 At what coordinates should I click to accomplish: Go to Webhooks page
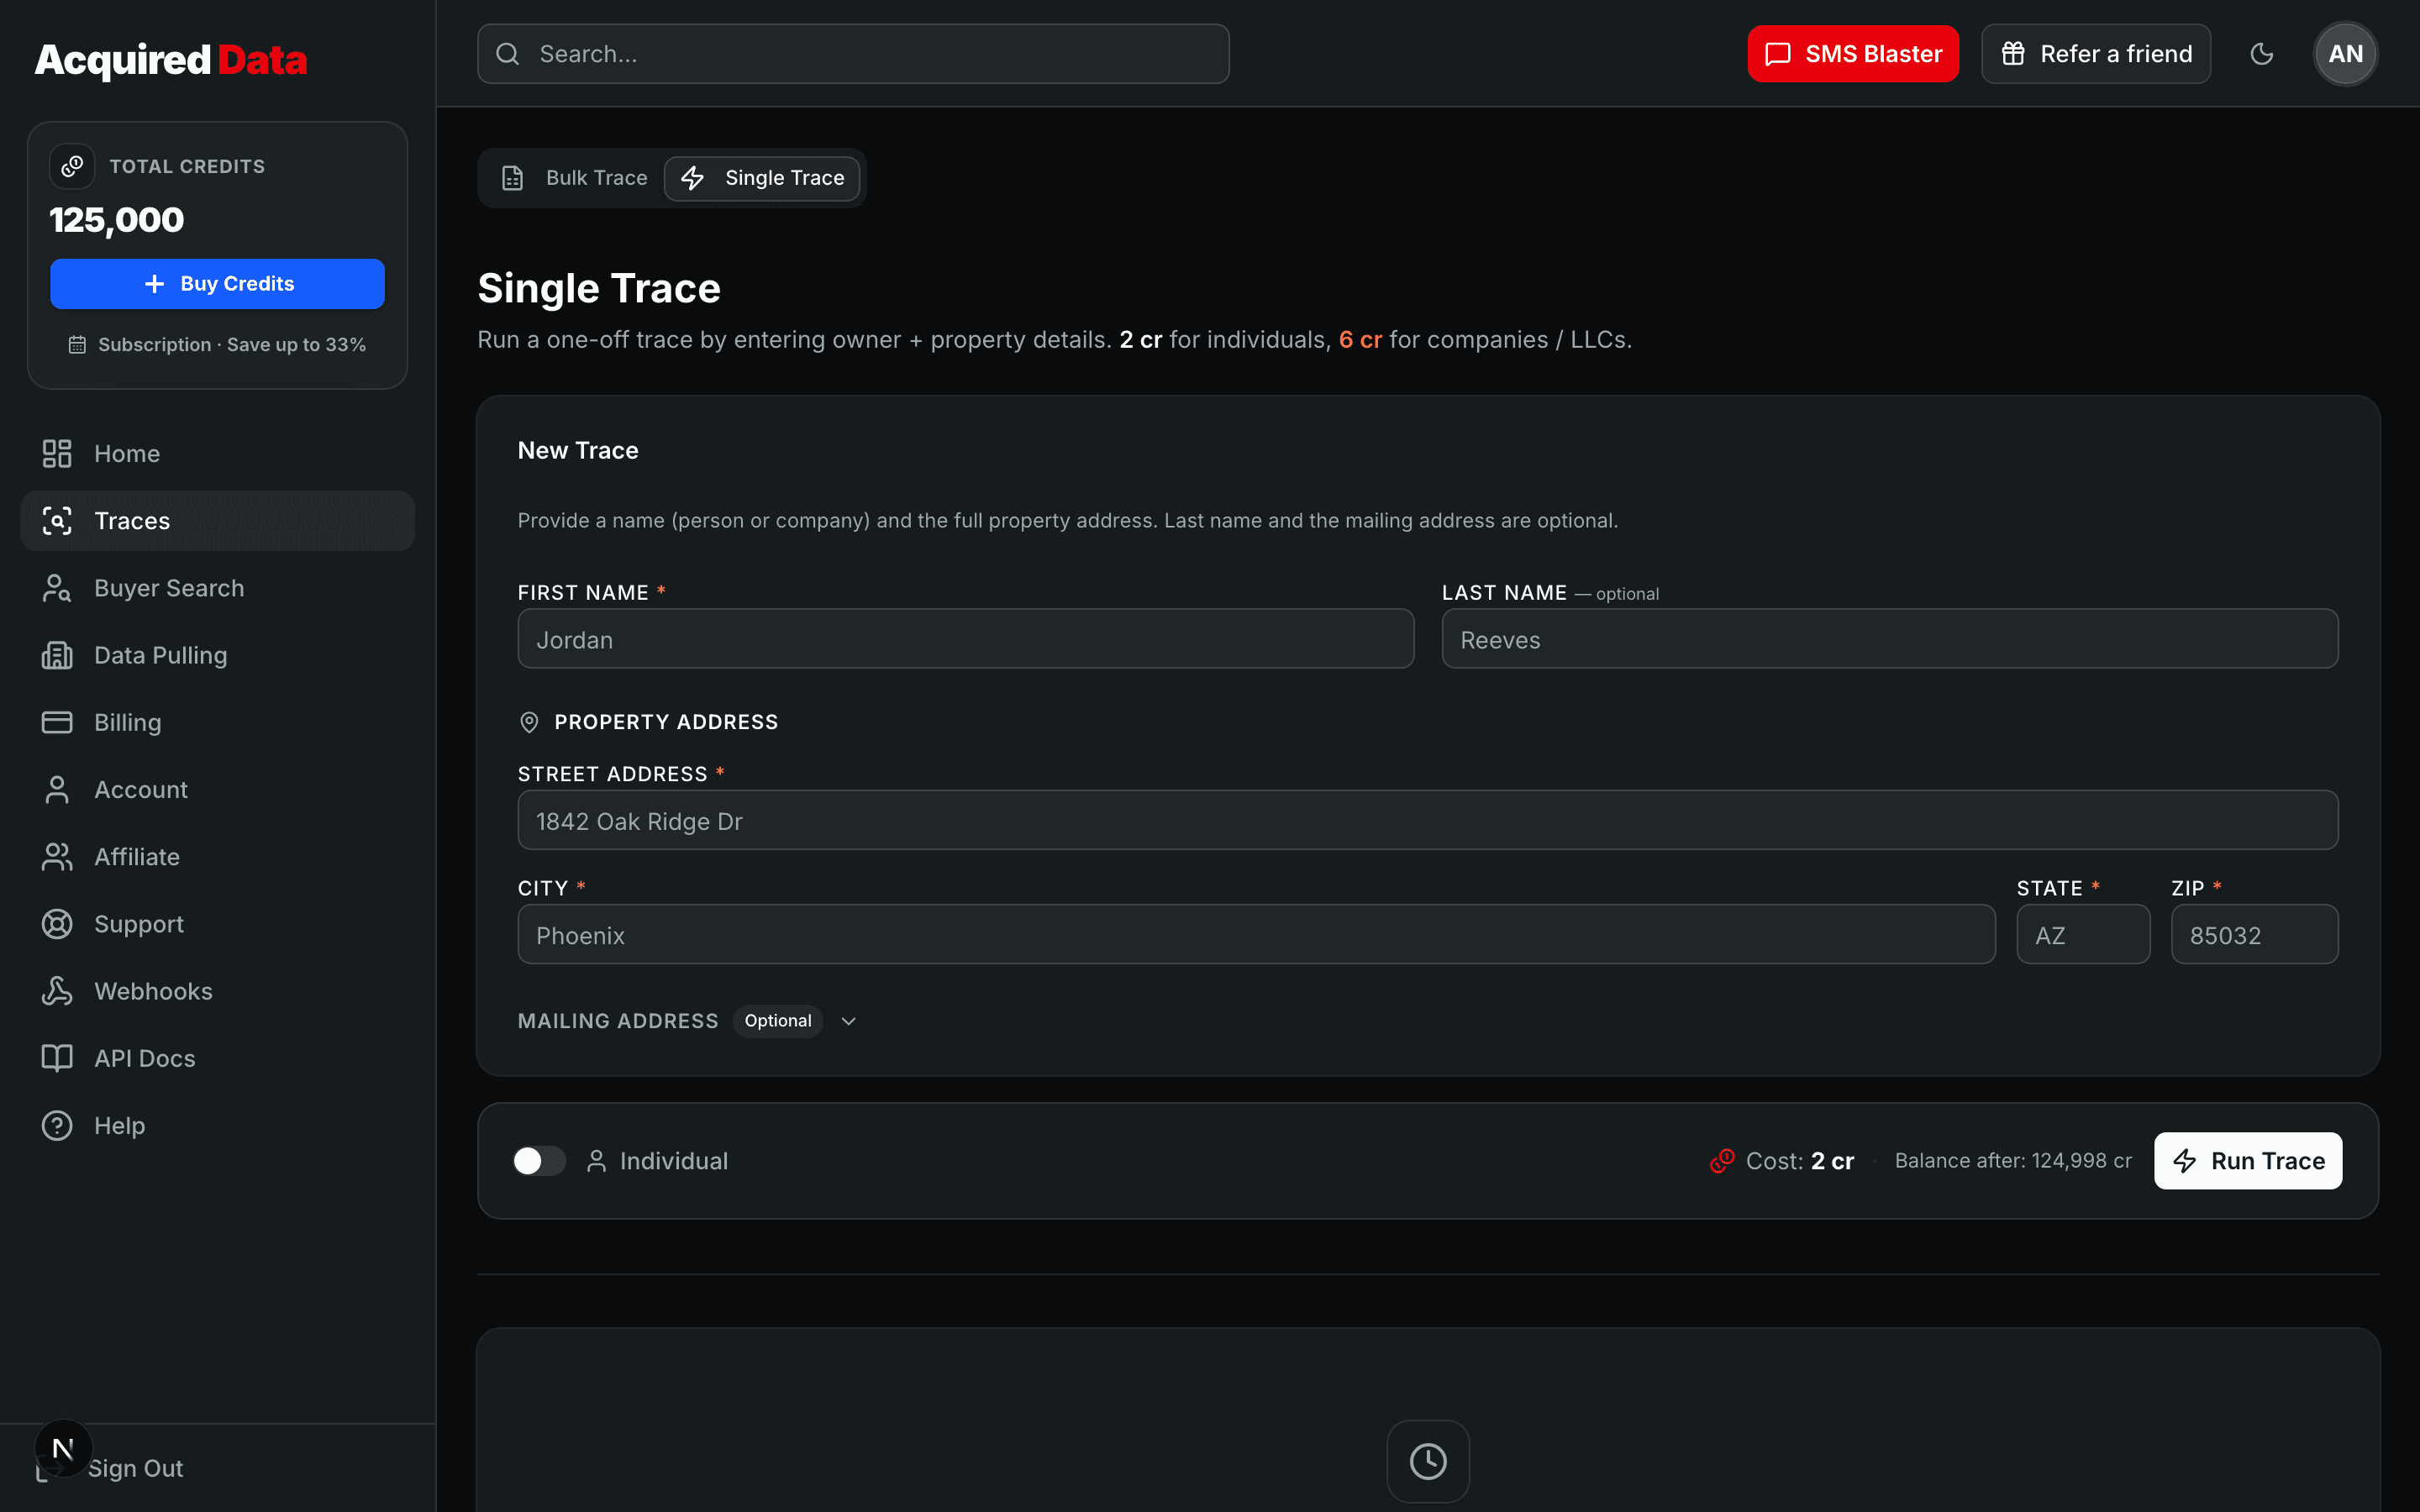click(x=217, y=991)
